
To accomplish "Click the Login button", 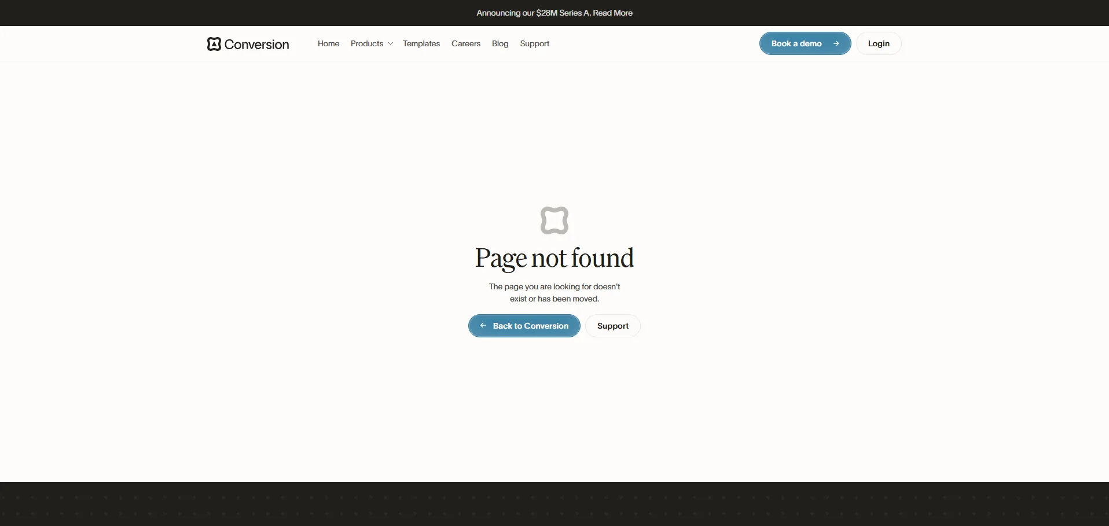I will (878, 43).
